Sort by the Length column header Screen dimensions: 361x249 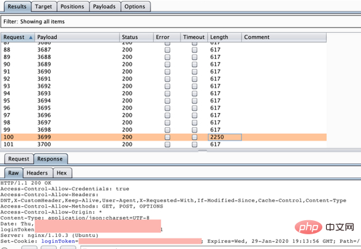click(225, 37)
